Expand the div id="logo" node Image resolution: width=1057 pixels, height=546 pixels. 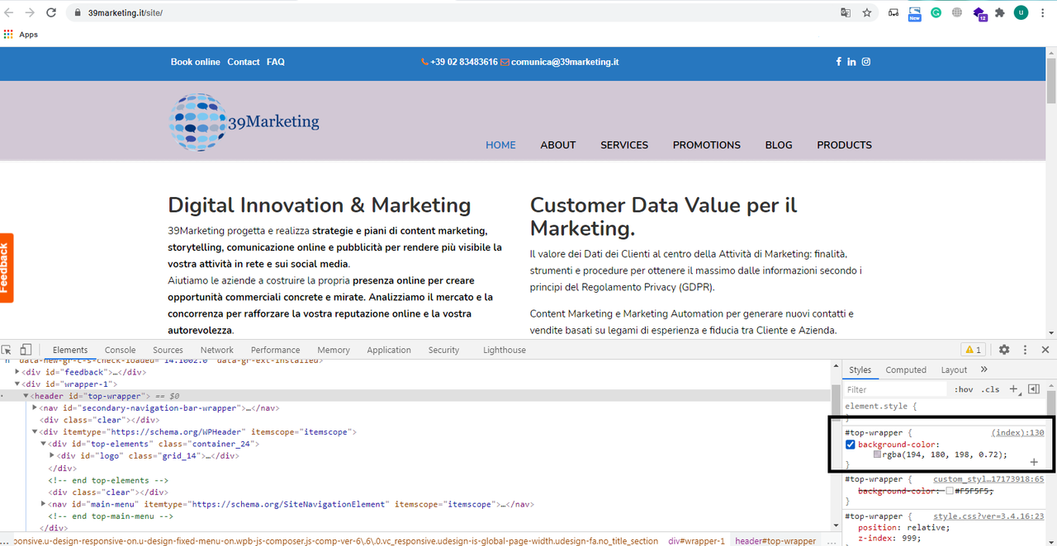click(x=52, y=456)
